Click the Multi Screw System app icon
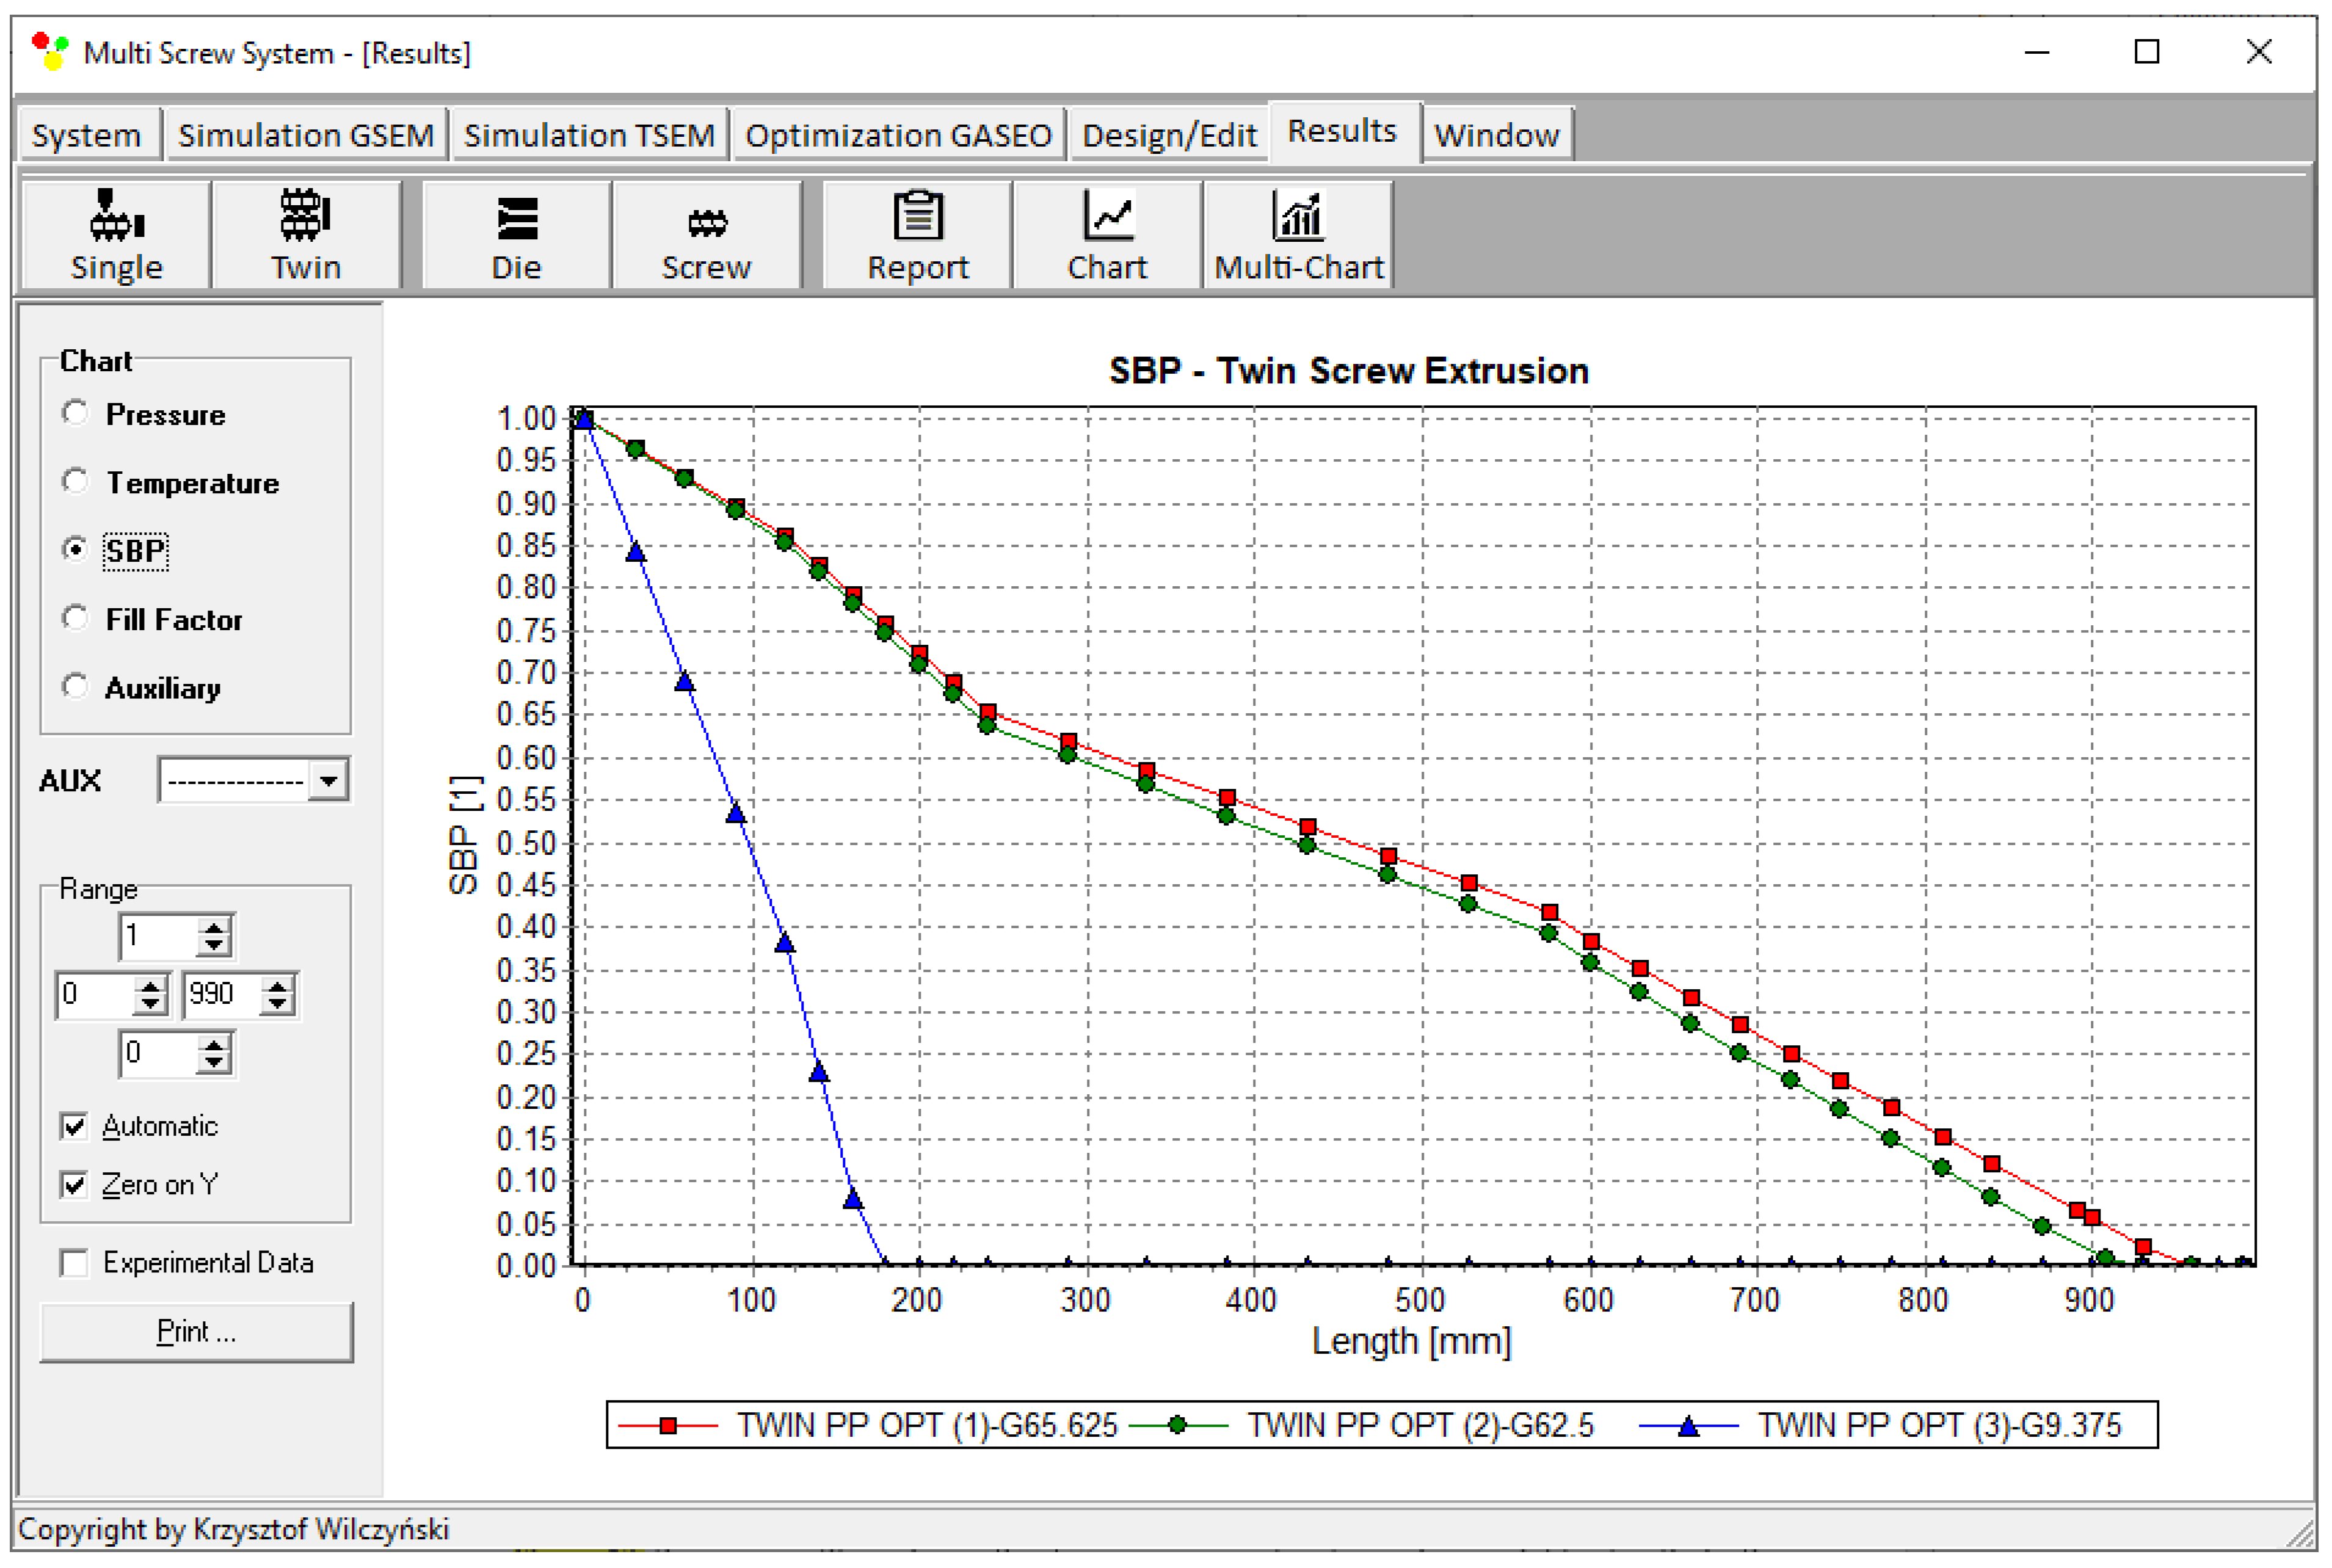Screen dimensions: 2332x1568 (49, 51)
